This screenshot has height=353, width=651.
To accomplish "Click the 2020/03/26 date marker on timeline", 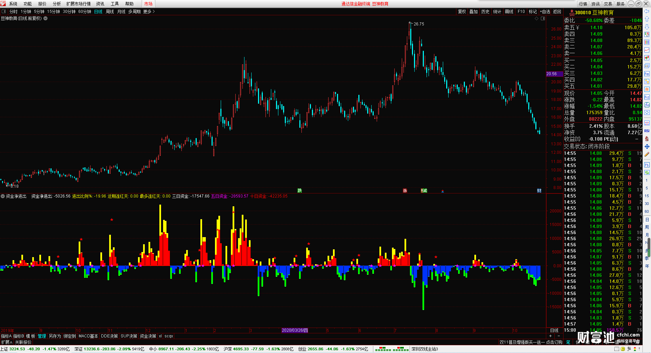I will pos(295,330).
